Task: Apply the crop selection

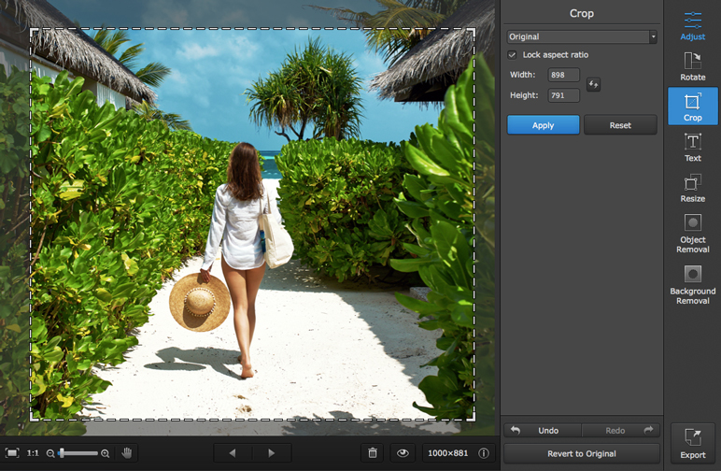Action: [543, 125]
